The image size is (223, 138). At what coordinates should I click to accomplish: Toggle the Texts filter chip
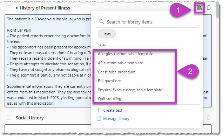click(107, 34)
